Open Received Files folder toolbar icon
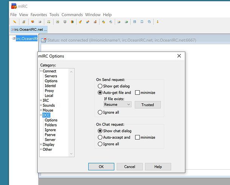Screen dimensions: 230x185 [103, 22]
